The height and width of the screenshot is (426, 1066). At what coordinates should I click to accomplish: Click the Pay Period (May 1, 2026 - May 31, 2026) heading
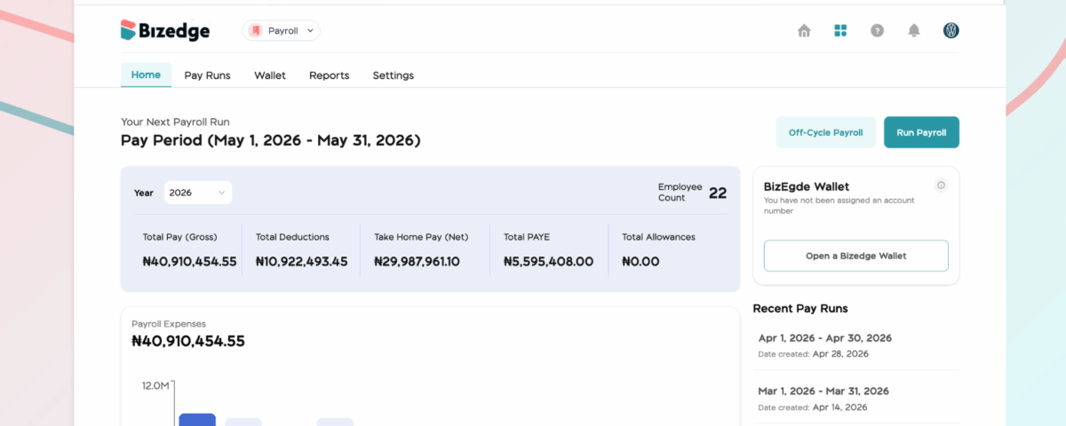[271, 140]
